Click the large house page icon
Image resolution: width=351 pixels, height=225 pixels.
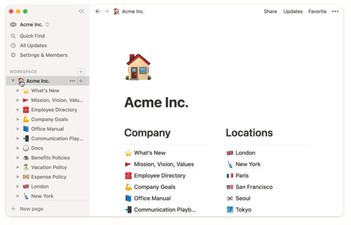[x=138, y=67]
